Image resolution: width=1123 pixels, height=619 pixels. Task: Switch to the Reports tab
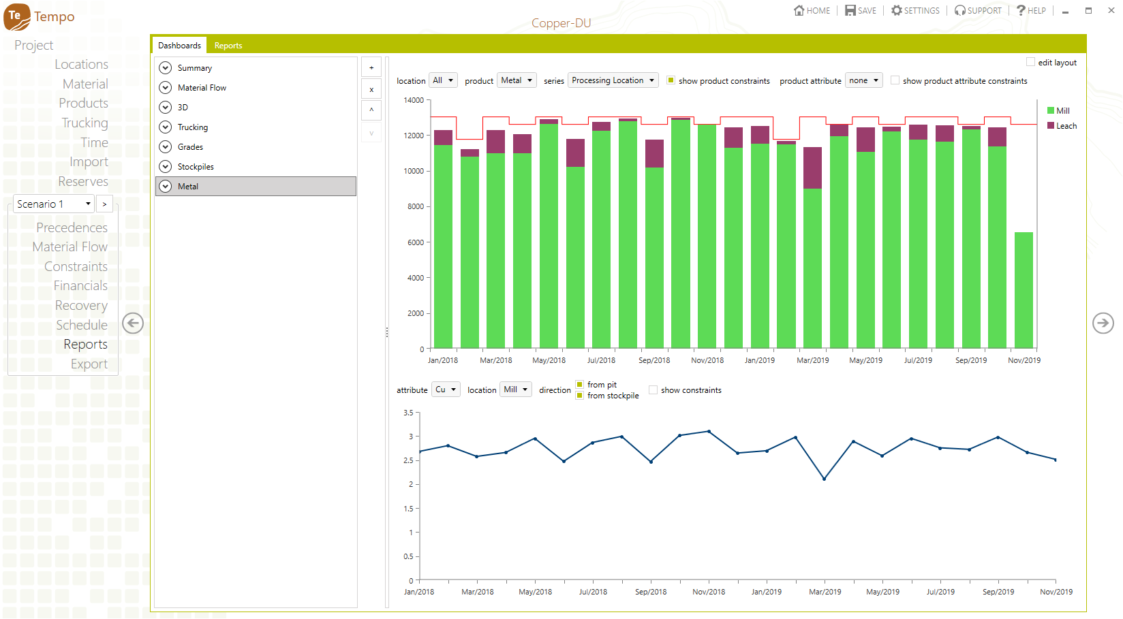click(x=228, y=46)
